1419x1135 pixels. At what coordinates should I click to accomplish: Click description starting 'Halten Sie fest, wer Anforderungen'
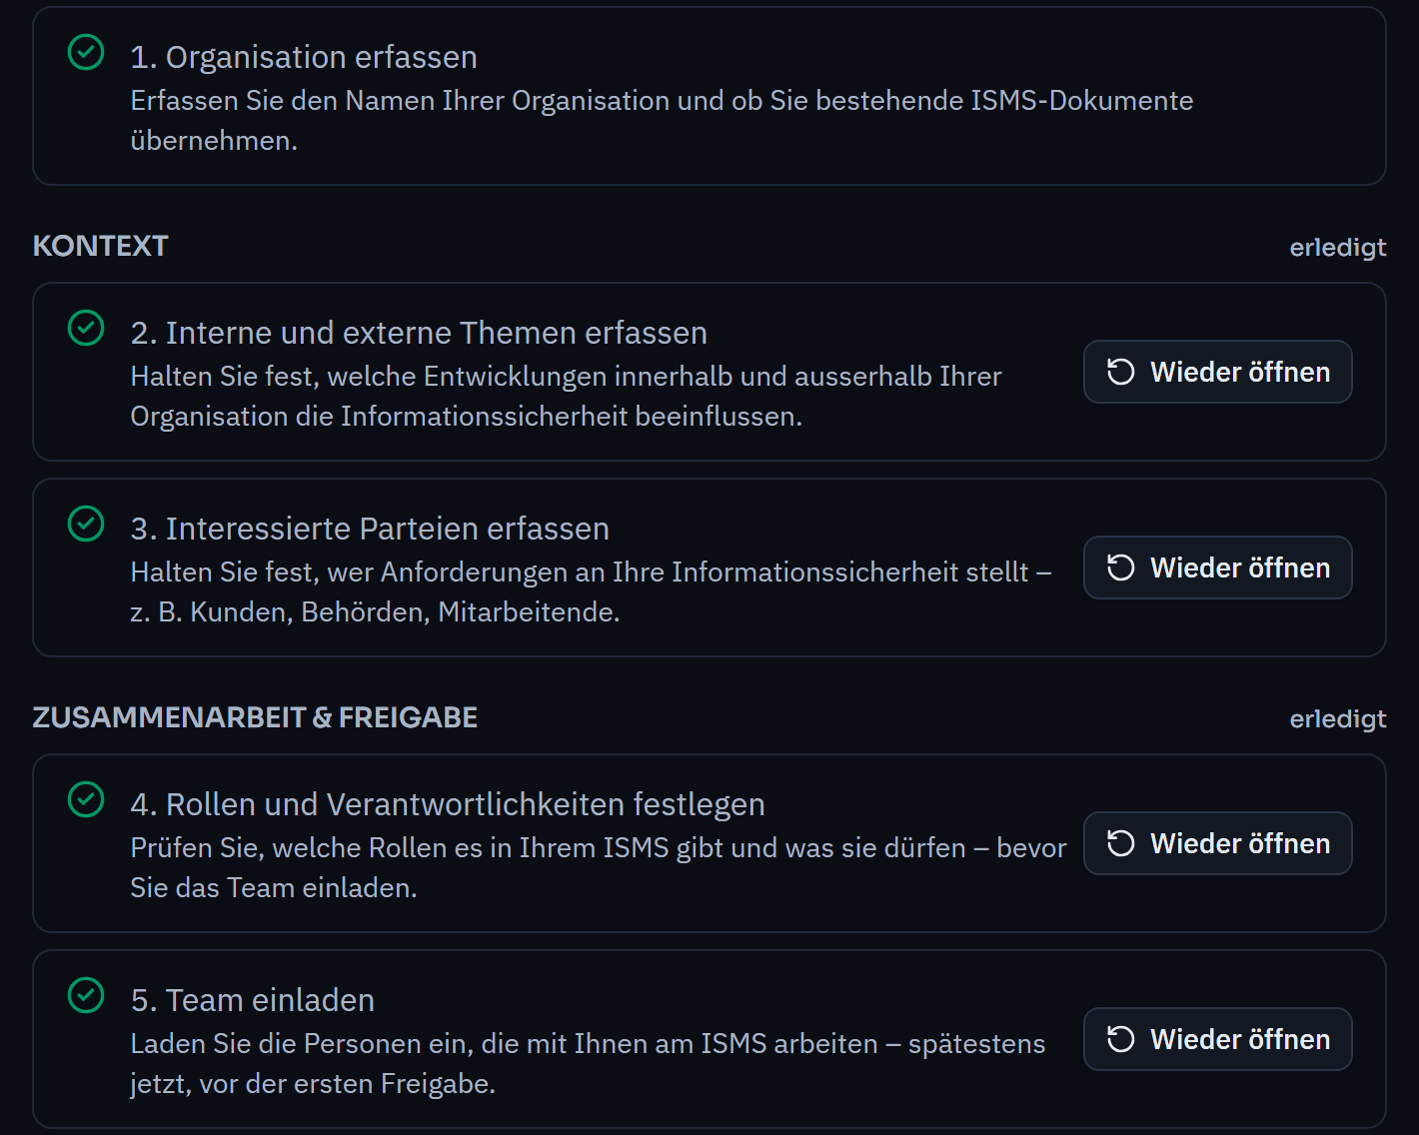coord(591,592)
